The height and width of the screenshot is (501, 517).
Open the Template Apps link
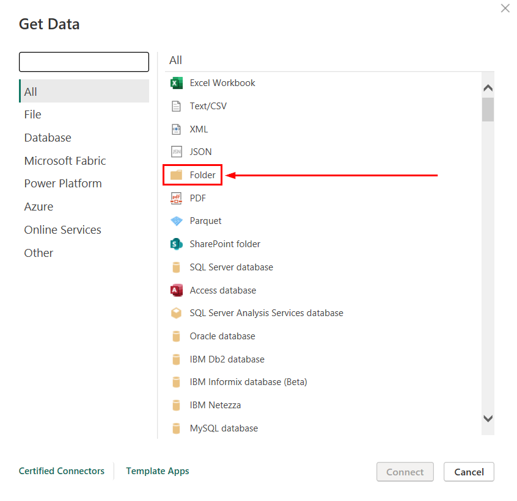(x=157, y=471)
